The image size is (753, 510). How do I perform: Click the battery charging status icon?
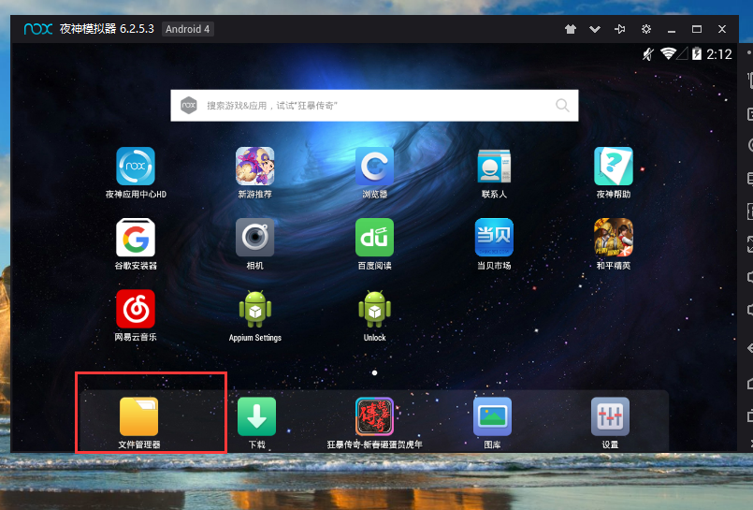tap(696, 53)
